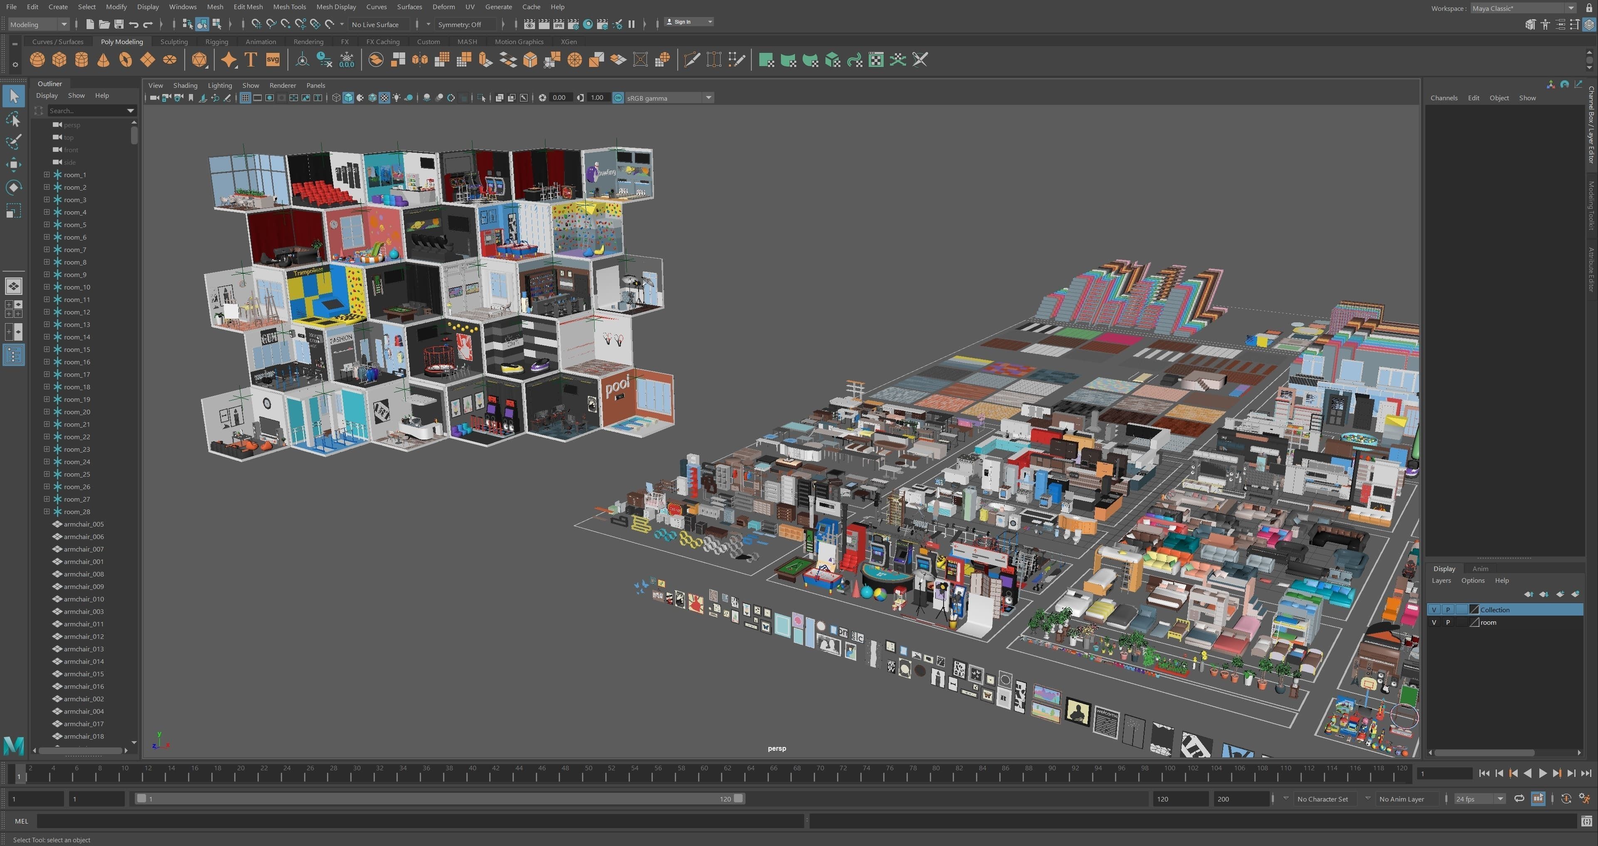1598x846 pixels.
Task: Toggle visibility of the Collection layer
Action: pyautogui.click(x=1434, y=610)
